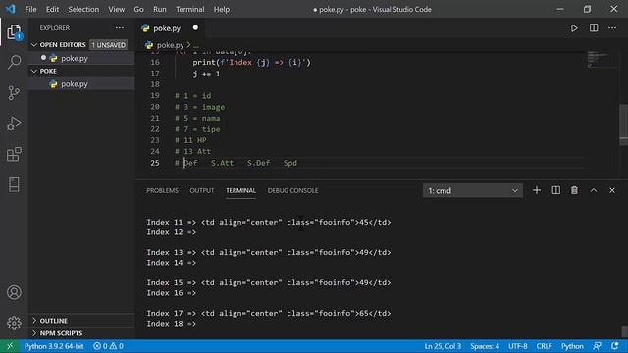
Task: Open the View menu
Action: tap(116, 9)
